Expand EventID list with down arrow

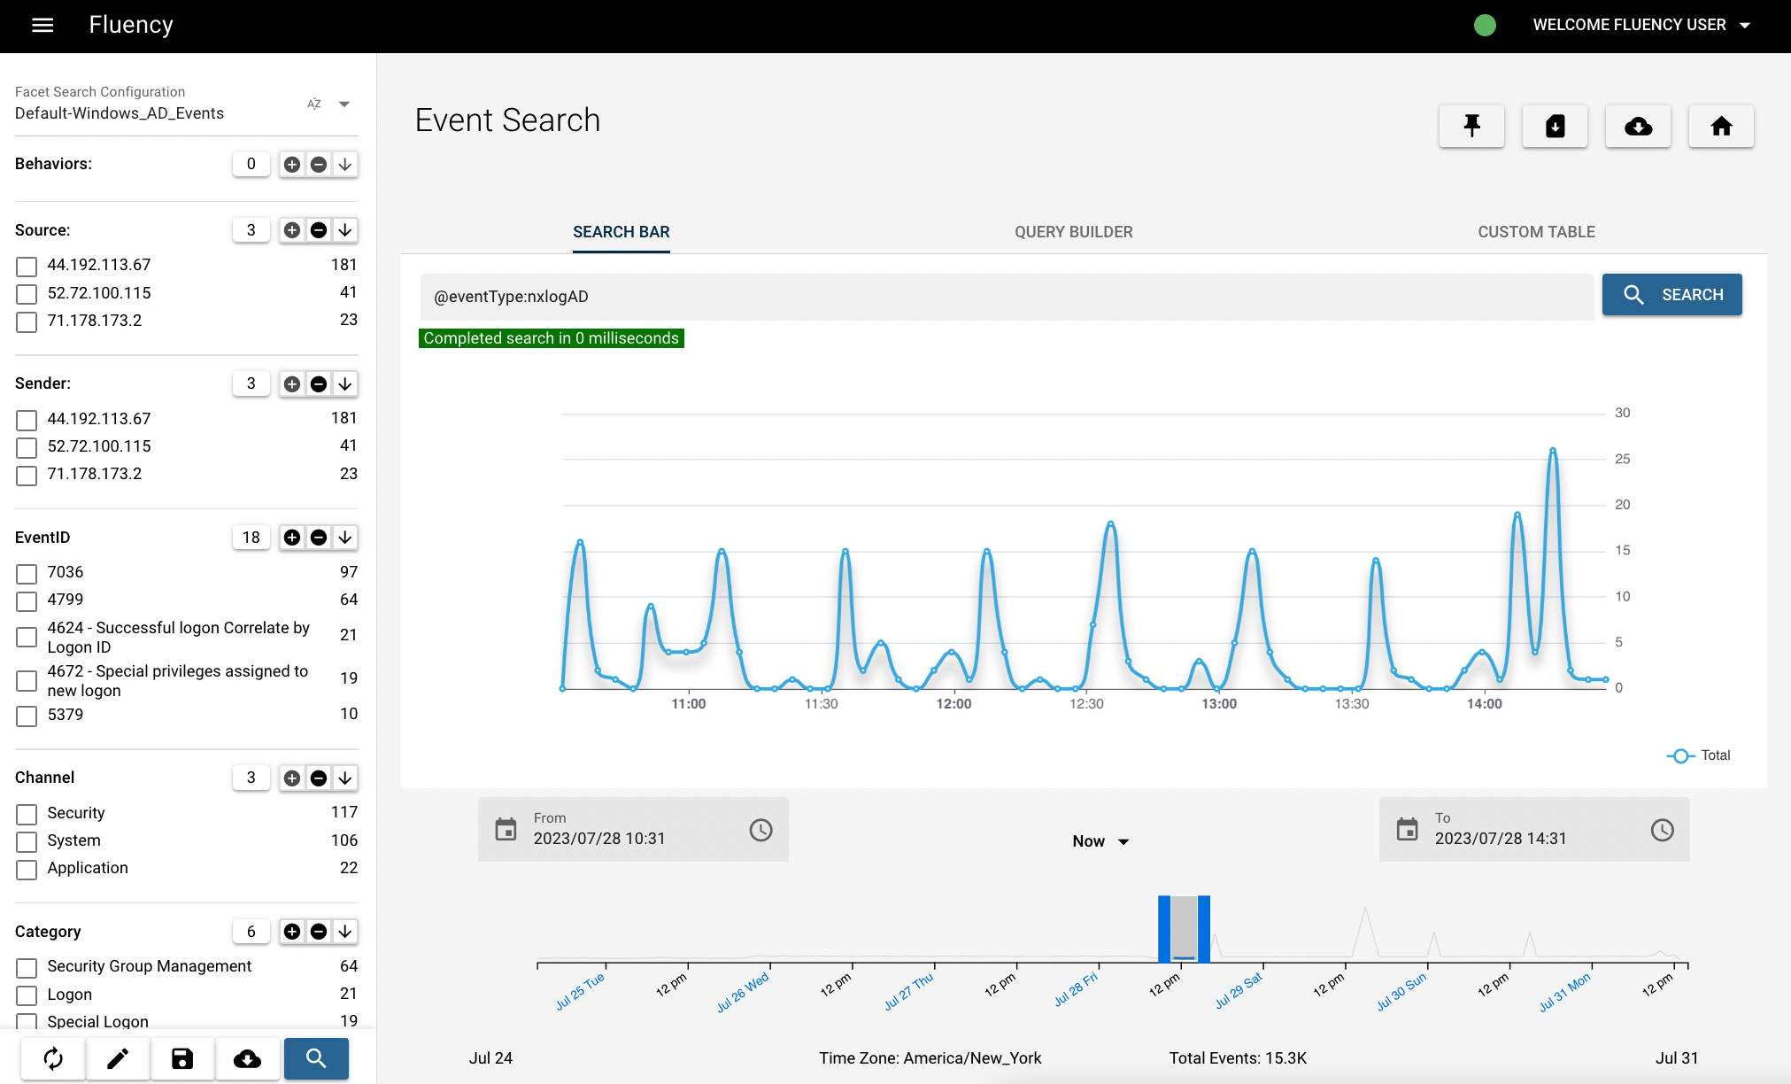pos(345,538)
